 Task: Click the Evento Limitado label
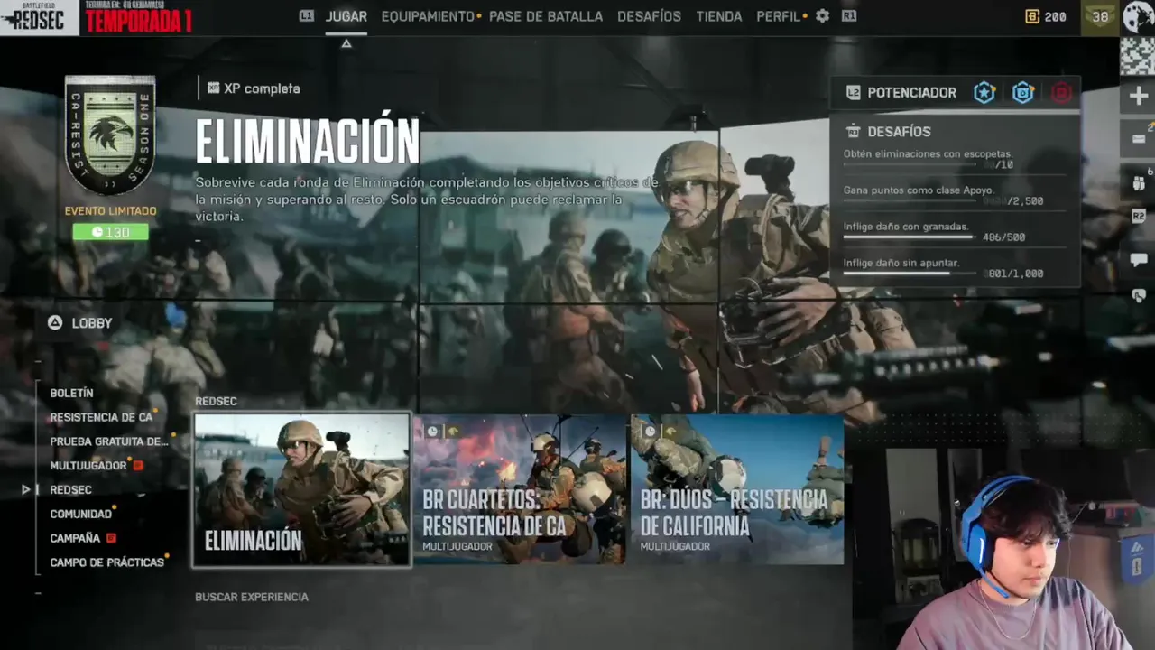110,211
